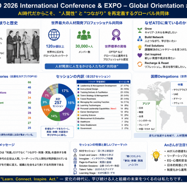Click the warning triangle Crash and Learn icon
The height and width of the screenshot is (183, 187).
pos(75,155)
